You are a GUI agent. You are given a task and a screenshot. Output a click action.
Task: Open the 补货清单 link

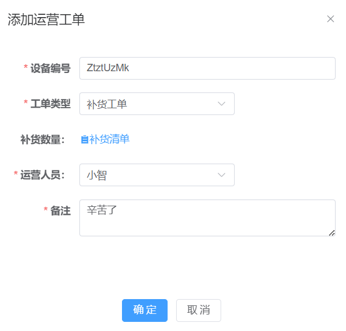[x=109, y=139]
